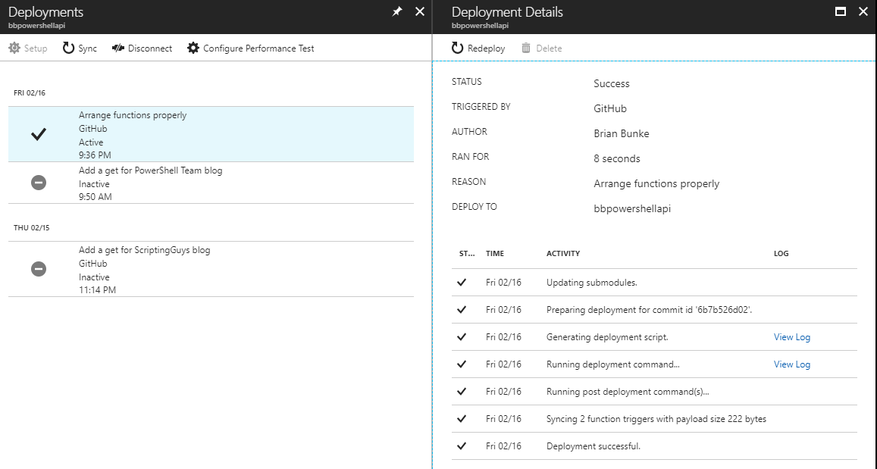Click the Inactive status icon for PowerShell Team blog deployment

pos(39,182)
